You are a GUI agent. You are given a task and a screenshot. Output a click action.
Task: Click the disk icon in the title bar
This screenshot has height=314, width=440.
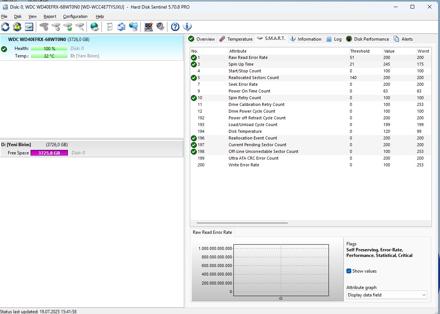[x=5, y=7]
